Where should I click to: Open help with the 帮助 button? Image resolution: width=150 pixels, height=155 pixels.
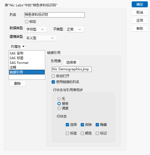[140, 28]
